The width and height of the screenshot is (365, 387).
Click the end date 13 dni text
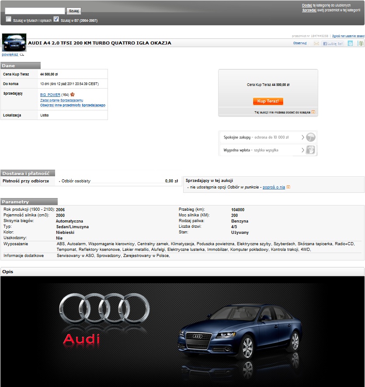pyautogui.click(x=70, y=84)
